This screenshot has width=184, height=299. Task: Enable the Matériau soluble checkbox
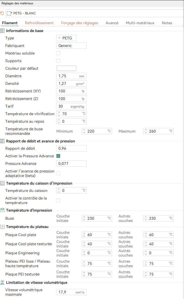(58, 53)
